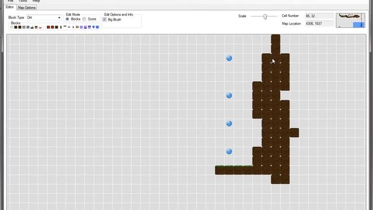Choose the first gray stone block in palette
Screen dimensions: 373x210
(24, 27)
